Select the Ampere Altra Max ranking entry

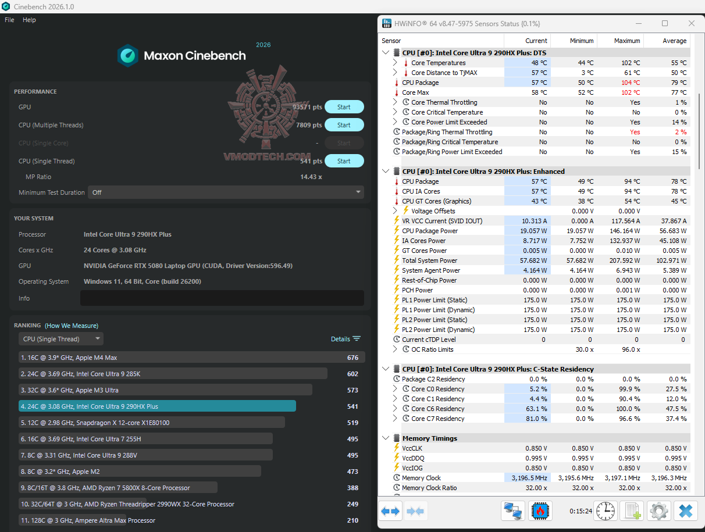tap(191, 520)
